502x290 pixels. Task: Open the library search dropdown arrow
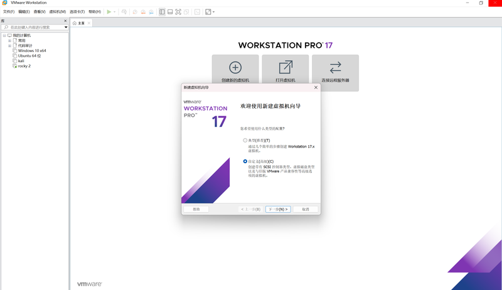[66, 27]
